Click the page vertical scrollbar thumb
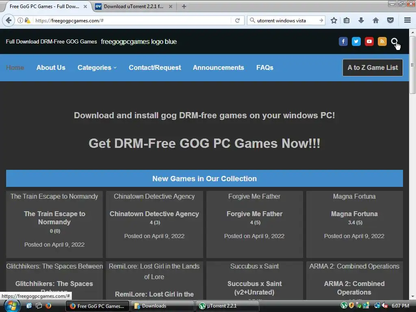 click(x=412, y=65)
